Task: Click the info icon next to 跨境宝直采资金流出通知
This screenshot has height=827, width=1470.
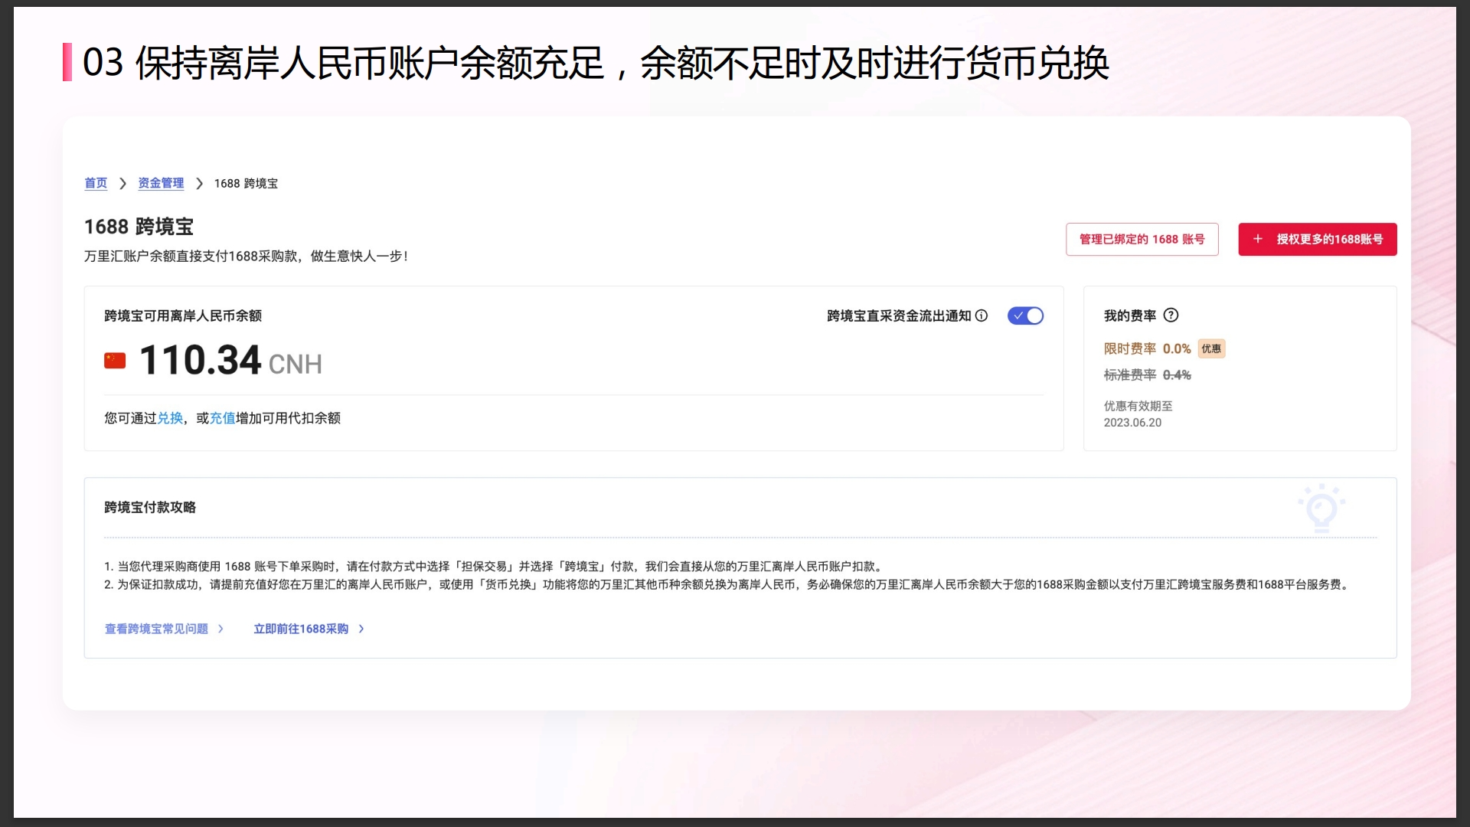Action: click(982, 315)
